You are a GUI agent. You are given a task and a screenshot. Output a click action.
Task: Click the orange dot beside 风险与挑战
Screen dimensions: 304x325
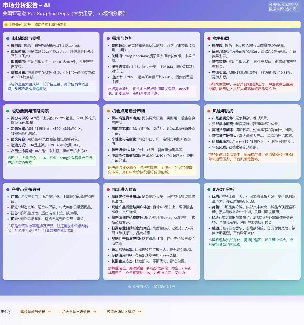tap(209, 111)
